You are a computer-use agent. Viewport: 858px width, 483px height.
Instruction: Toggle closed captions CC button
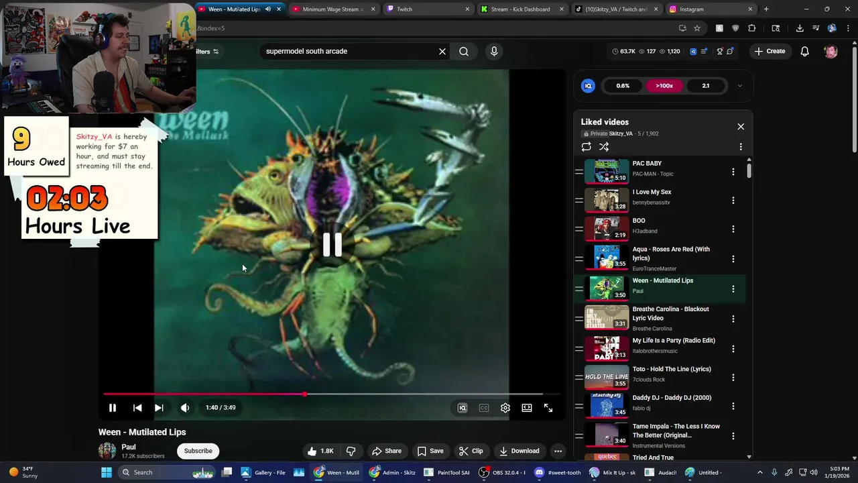(x=484, y=408)
